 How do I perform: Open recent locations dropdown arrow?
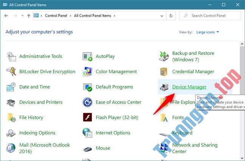(23, 15)
